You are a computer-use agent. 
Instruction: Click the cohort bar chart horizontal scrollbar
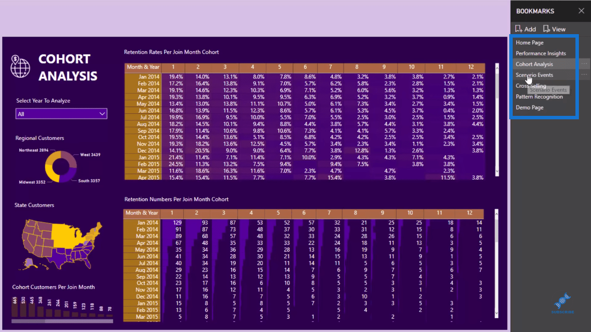(x=62, y=321)
